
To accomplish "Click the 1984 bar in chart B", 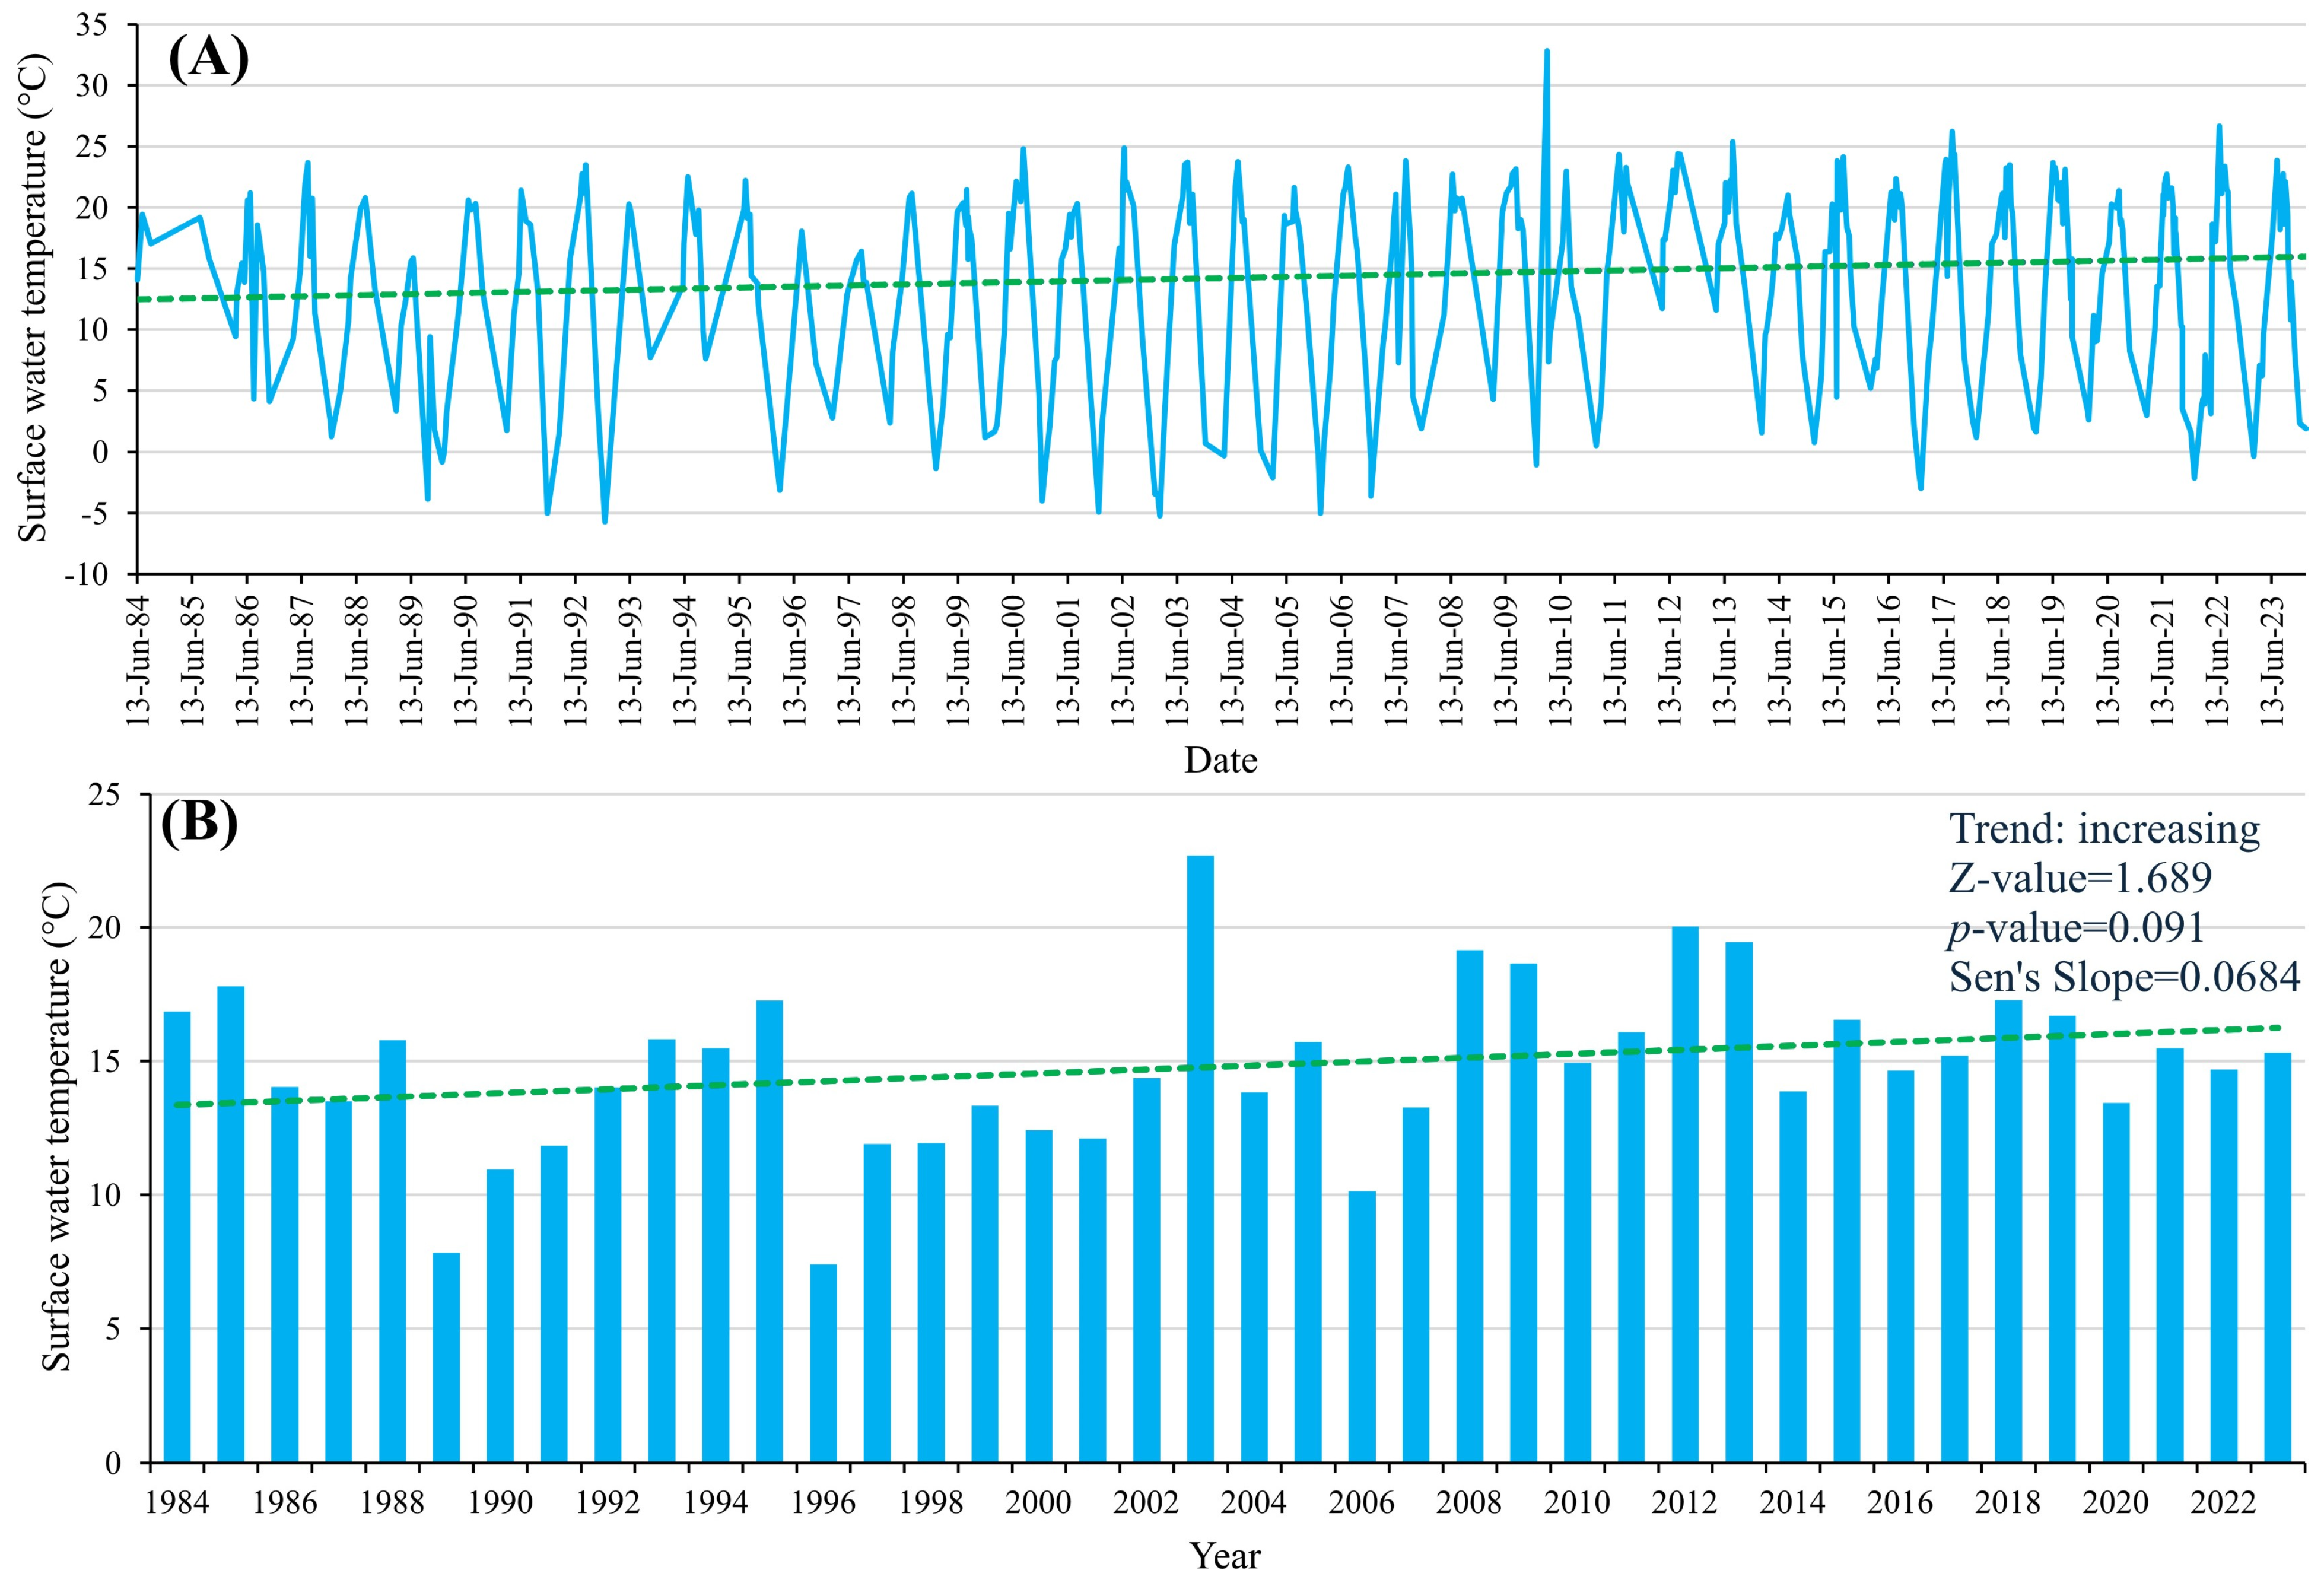I will [x=177, y=1237].
